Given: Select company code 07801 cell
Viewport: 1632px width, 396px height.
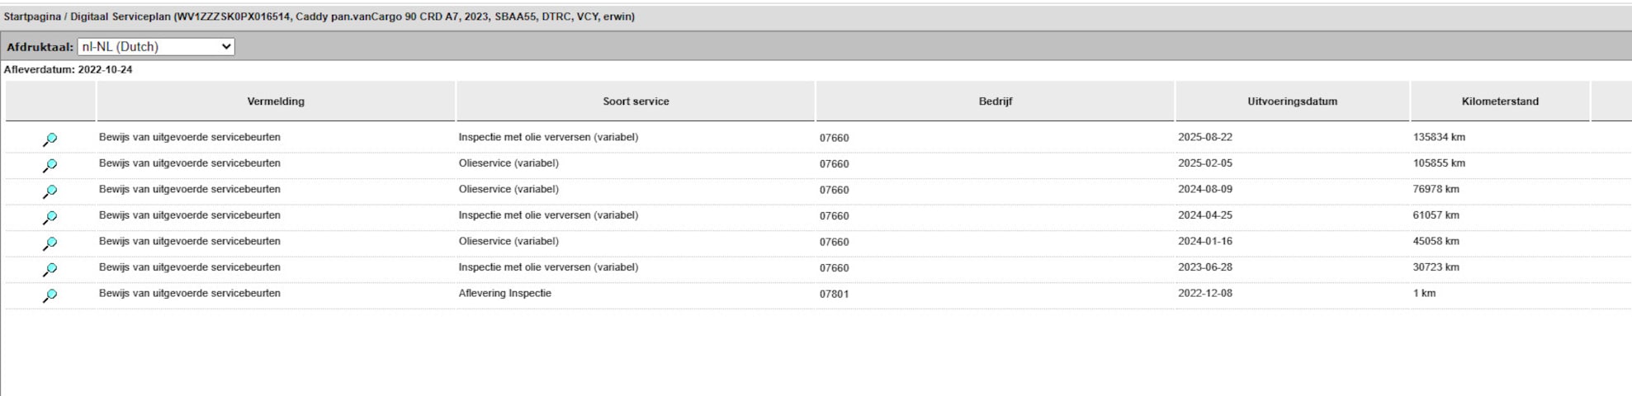Looking at the screenshot, I should coord(834,294).
